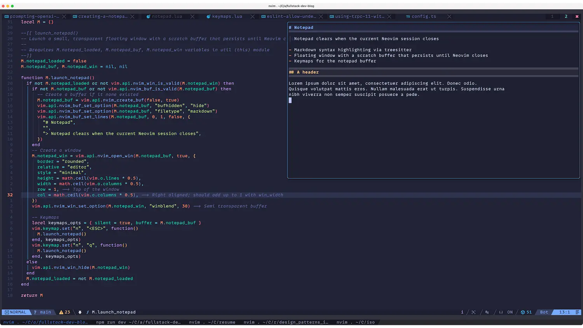Click the curly braces statusline icon

click(501, 312)
